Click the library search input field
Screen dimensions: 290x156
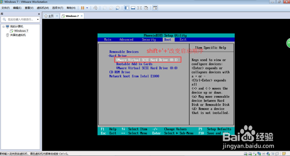21,19
